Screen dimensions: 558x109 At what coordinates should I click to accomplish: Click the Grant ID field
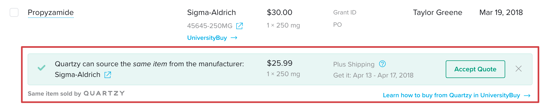[345, 13]
